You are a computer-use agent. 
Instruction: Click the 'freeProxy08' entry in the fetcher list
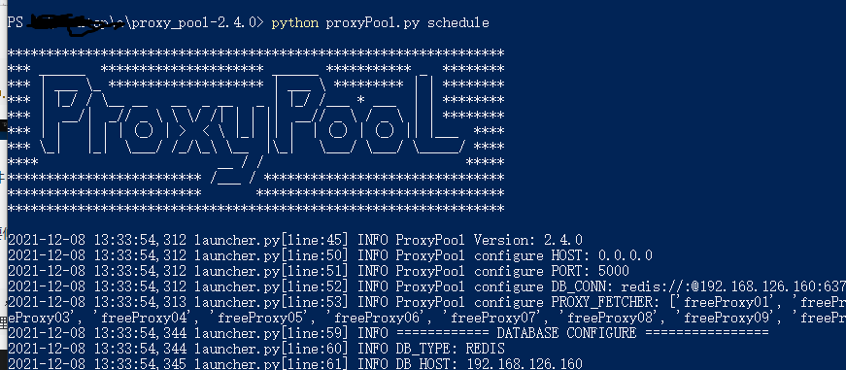point(610,318)
